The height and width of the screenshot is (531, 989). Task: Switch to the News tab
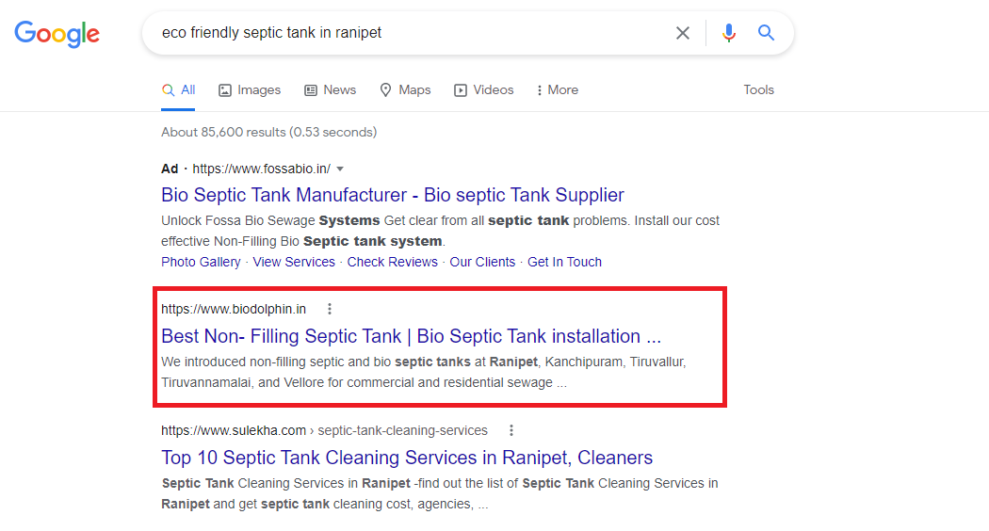pyautogui.click(x=330, y=90)
